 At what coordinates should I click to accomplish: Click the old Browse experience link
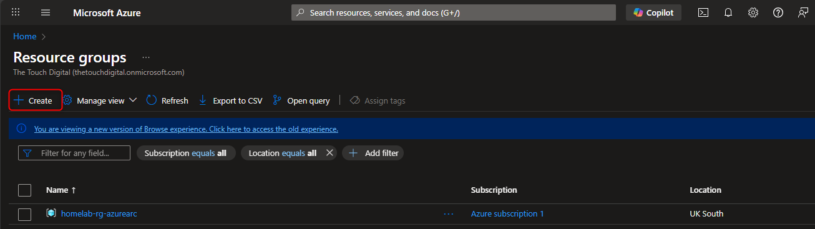pos(186,129)
